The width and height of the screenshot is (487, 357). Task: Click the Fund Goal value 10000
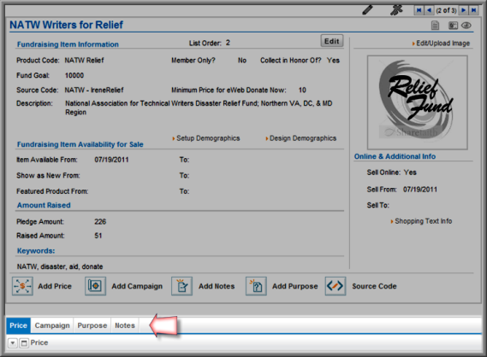(x=74, y=76)
